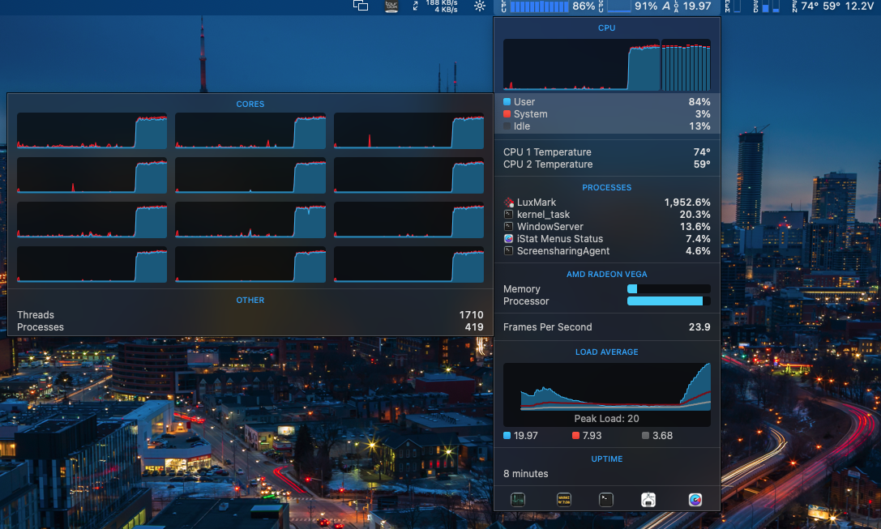Select the kernel_task process row
Viewport: 881px width, 529px height.
(607, 215)
